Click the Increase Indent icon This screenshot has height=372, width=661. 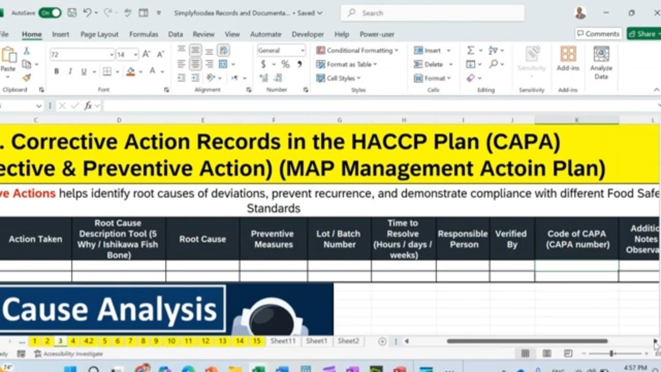[x=195, y=78]
